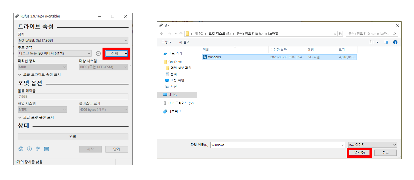Toggle the preview pane icon

[x=386, y=42]
